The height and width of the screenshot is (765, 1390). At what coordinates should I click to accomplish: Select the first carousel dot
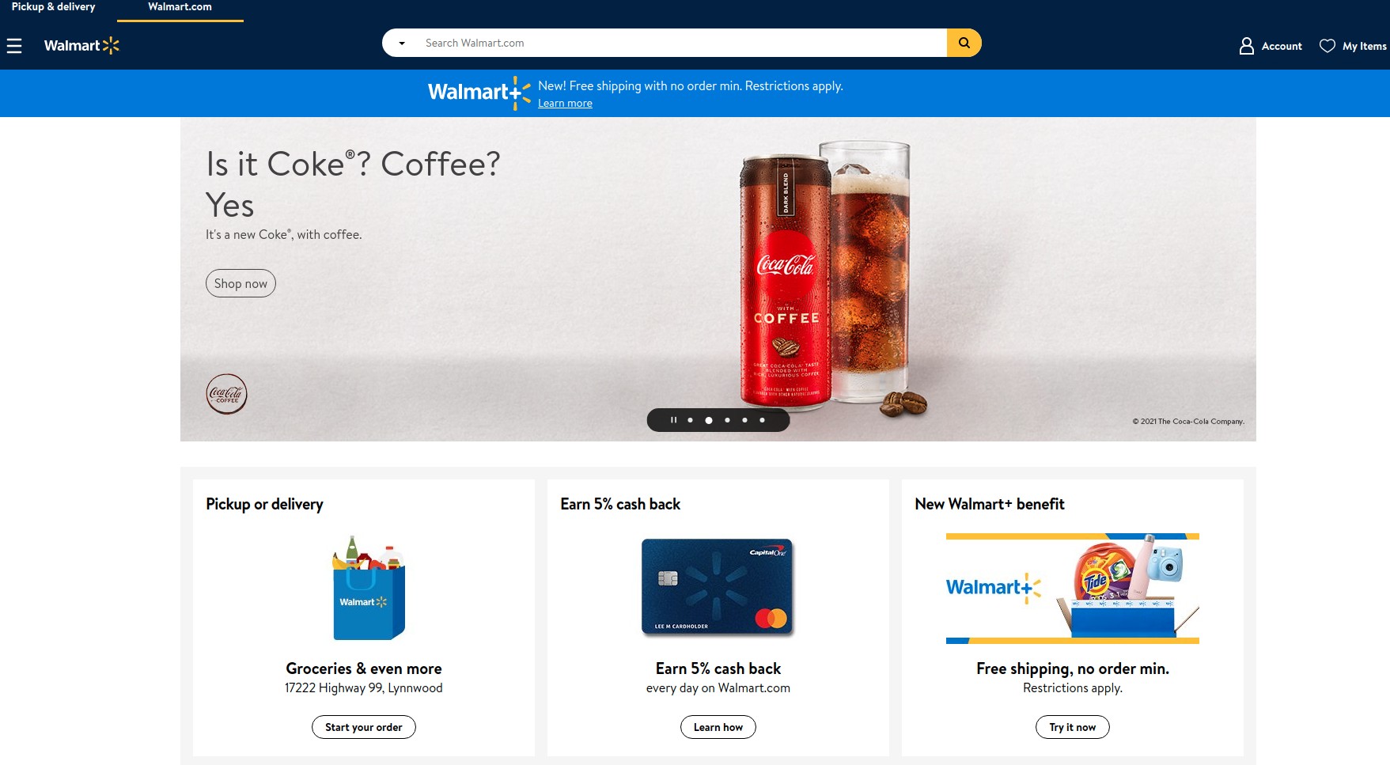coord(691,420)
